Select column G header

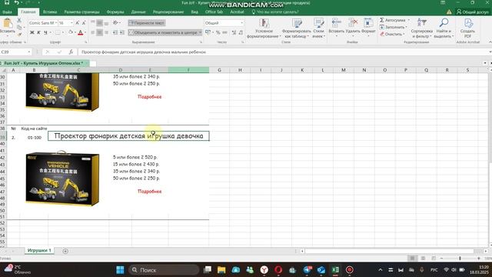tap(219, 70)
